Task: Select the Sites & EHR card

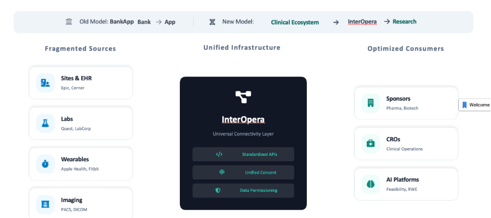Action: 81,83
